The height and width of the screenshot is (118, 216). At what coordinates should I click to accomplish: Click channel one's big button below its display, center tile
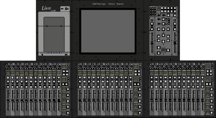(x=80, y=78)
